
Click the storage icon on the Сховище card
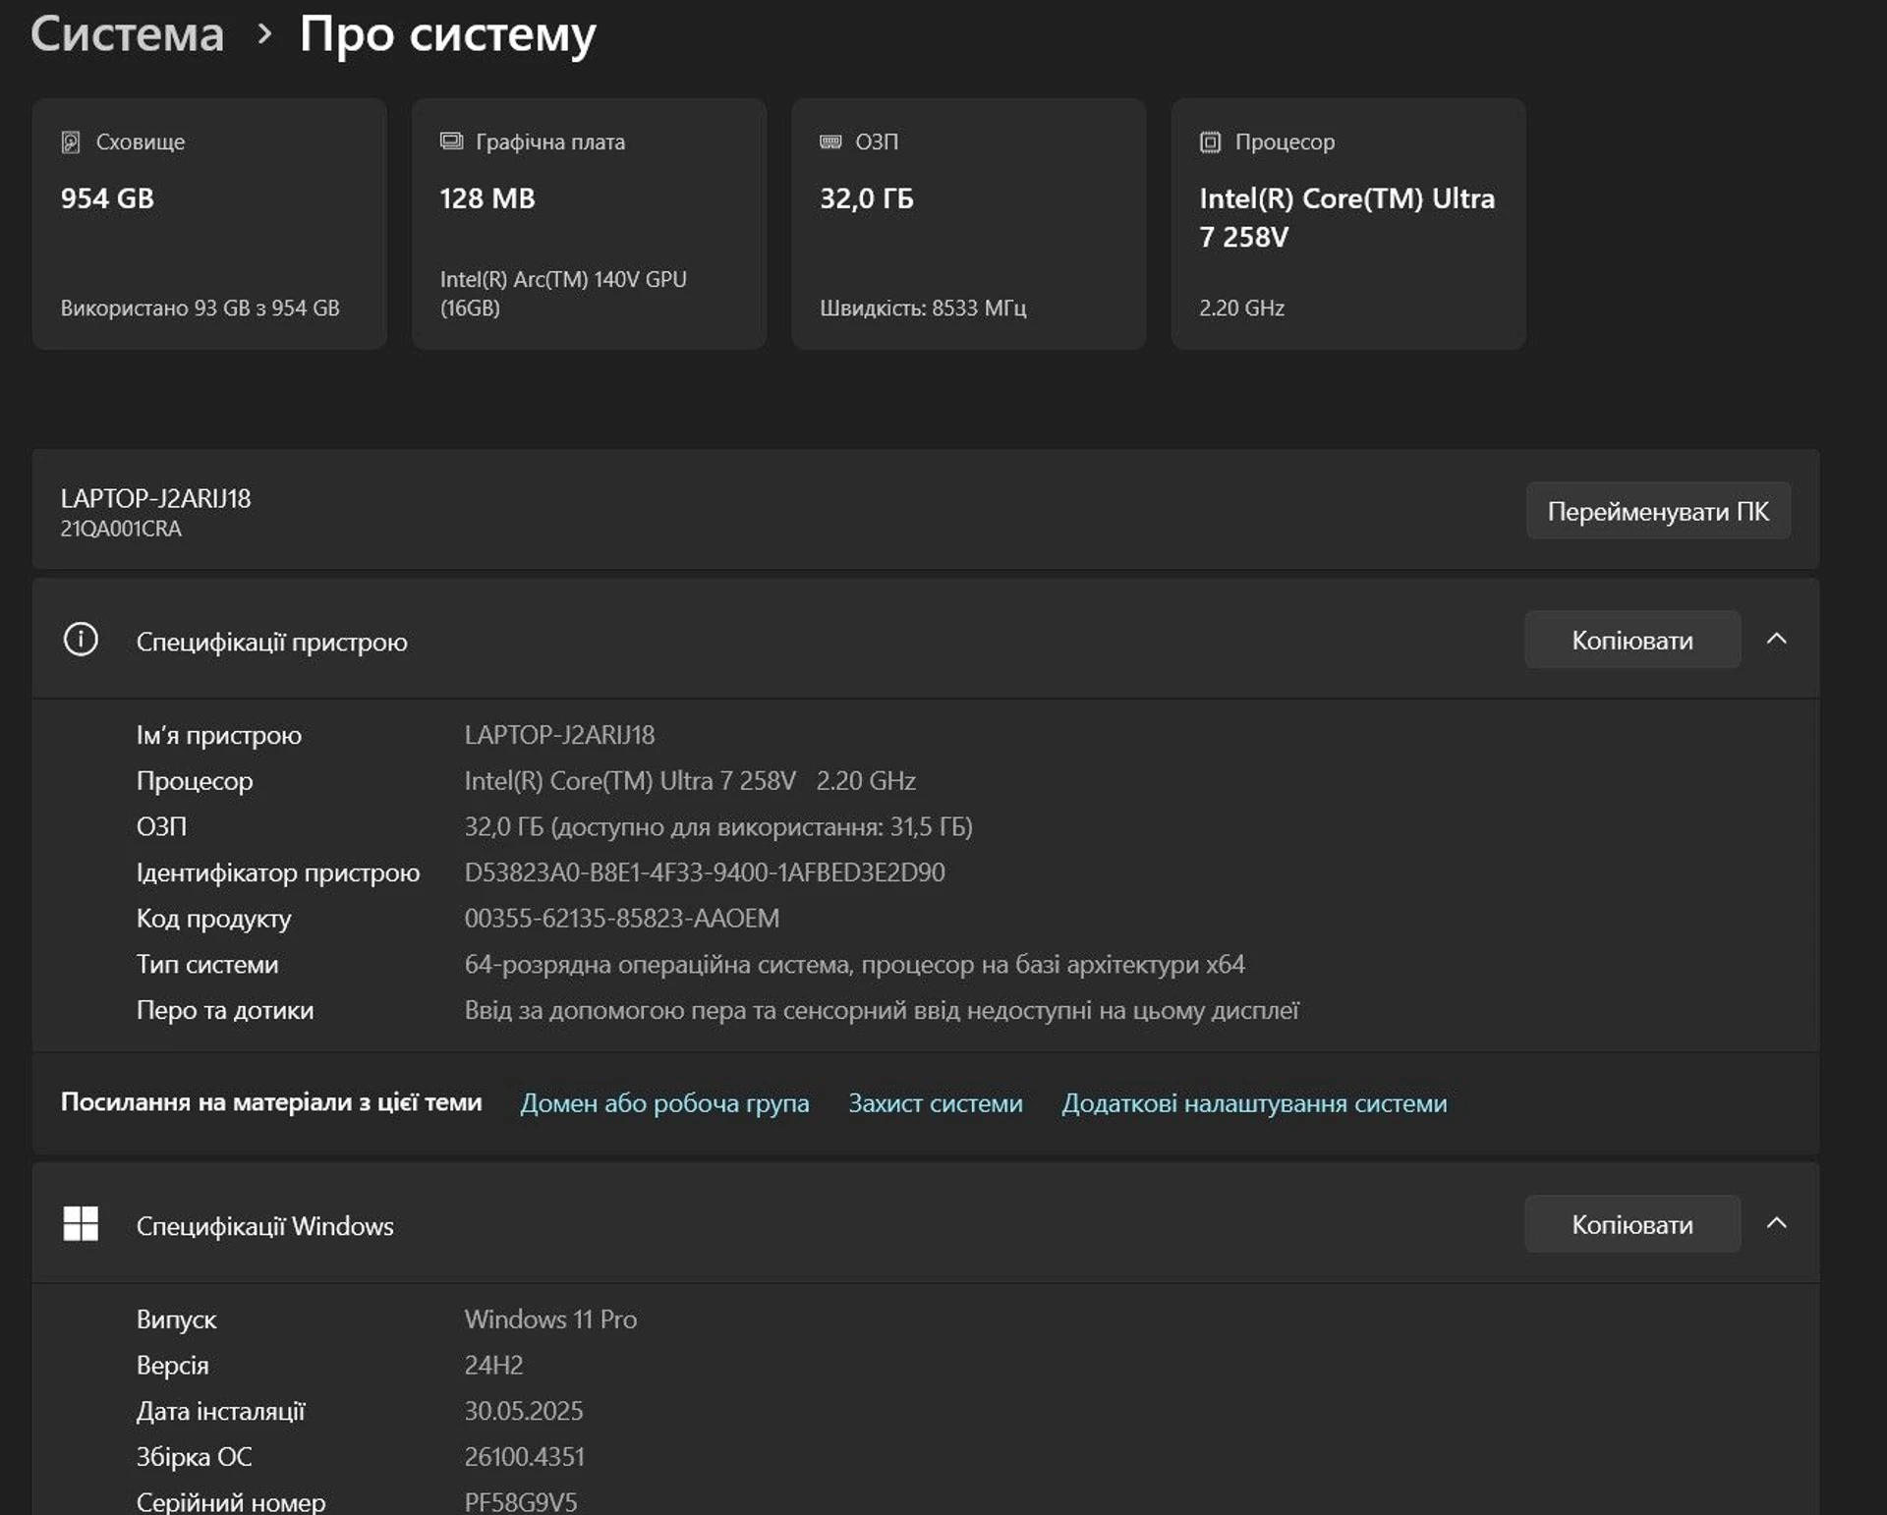71,142
